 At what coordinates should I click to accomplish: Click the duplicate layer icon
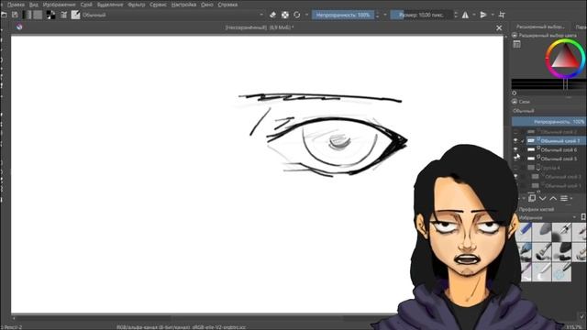tap(532, 198)
